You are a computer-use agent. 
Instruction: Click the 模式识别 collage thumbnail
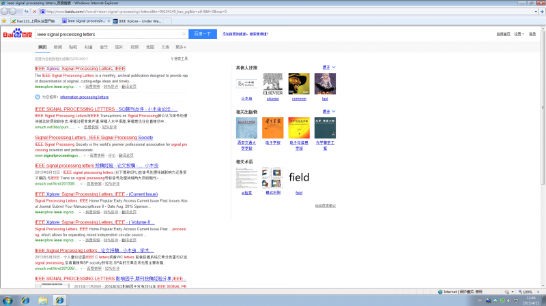pyautogui.click(x=272, y=178)
